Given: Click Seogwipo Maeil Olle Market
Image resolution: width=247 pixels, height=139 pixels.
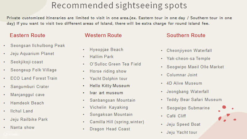Looking at the screenshot, I should tap(195, 67).
